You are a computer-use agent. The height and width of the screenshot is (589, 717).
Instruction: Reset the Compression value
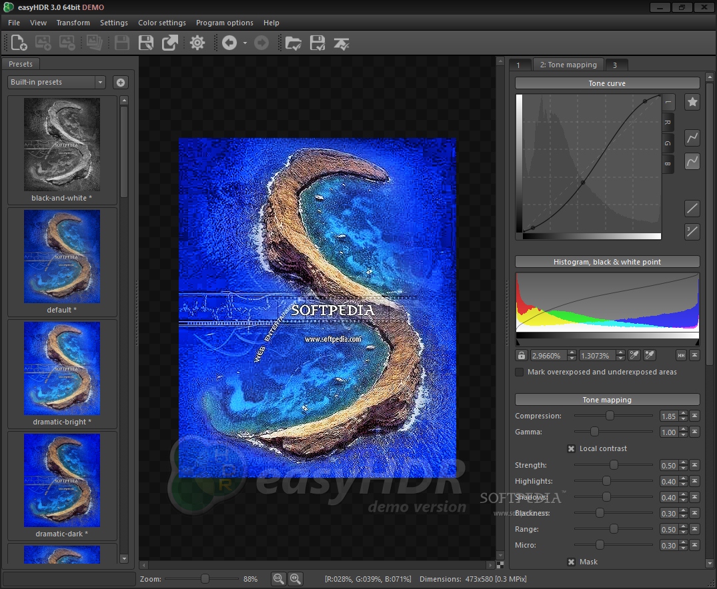click(694, 416)
